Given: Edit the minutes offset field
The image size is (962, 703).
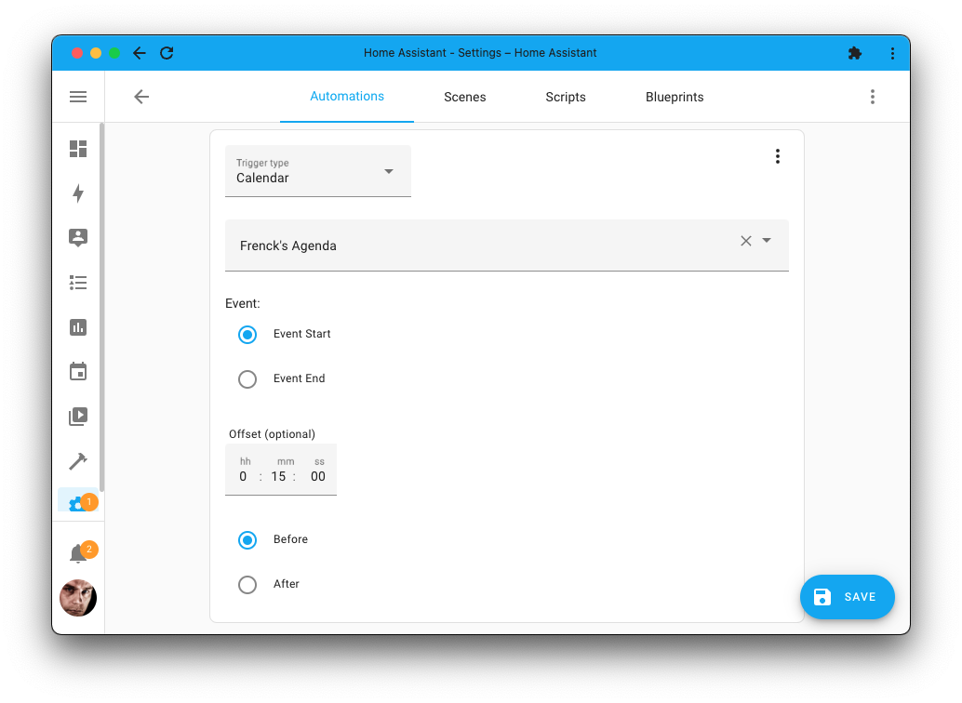Looking at the screenshot, I should coord(278,476).
